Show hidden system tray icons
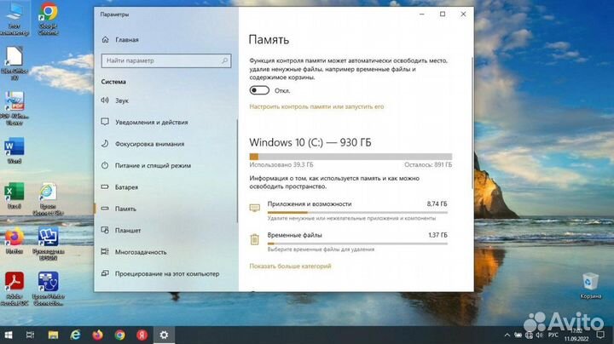 (507, 335)
